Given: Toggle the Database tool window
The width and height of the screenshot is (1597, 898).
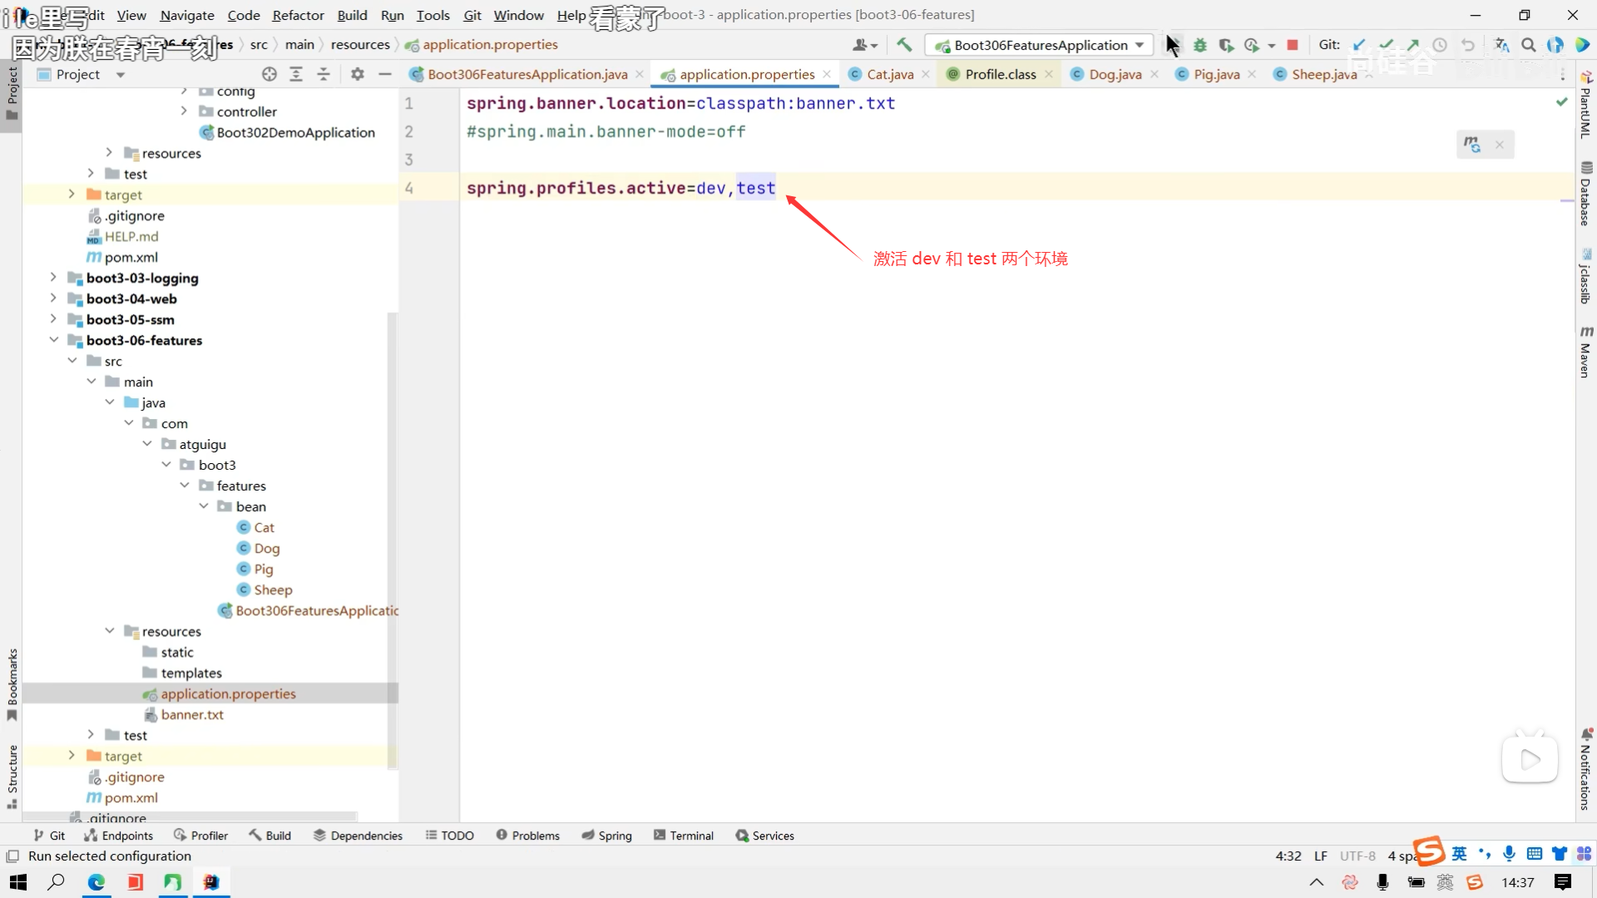Looking at the screenshot, I should (1585, 195).
